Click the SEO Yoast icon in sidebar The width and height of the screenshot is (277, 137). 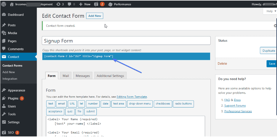click(4, 133)
